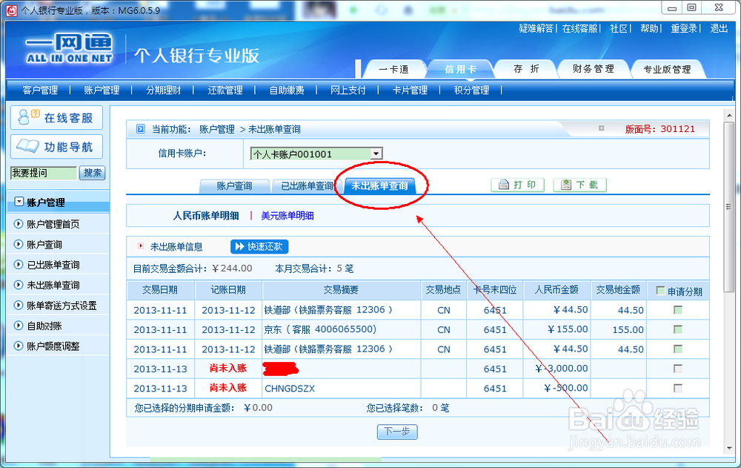The height and width of the screenshot is (468, 741).
Task: Check the installment box for the first 铁道部 row
Action: click(x=677, y=310)
